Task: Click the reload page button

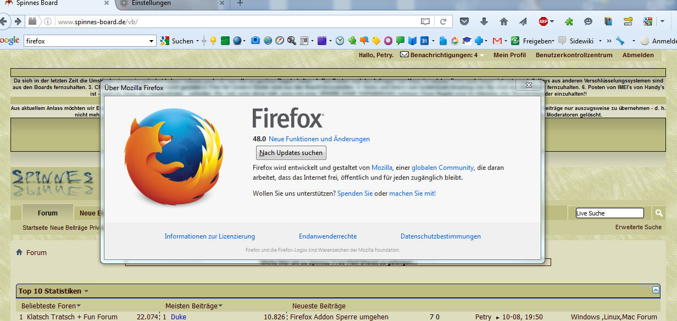Action: [x=442, y=22]
